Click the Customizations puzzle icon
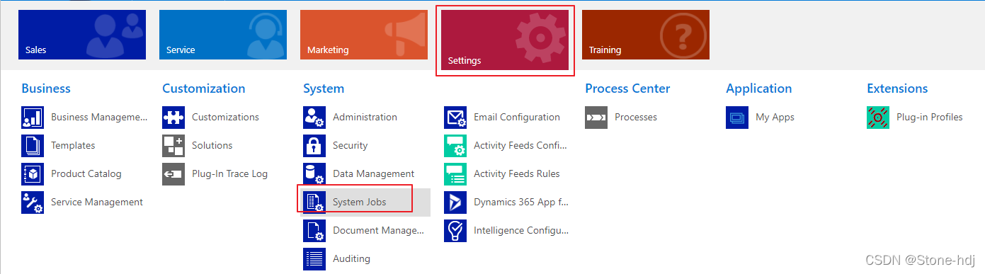The width and height of the screenshot is (985, 274). pos(173,118)
